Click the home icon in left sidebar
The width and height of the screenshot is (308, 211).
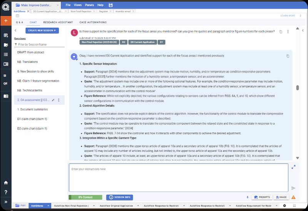click(x=5, y=183)
